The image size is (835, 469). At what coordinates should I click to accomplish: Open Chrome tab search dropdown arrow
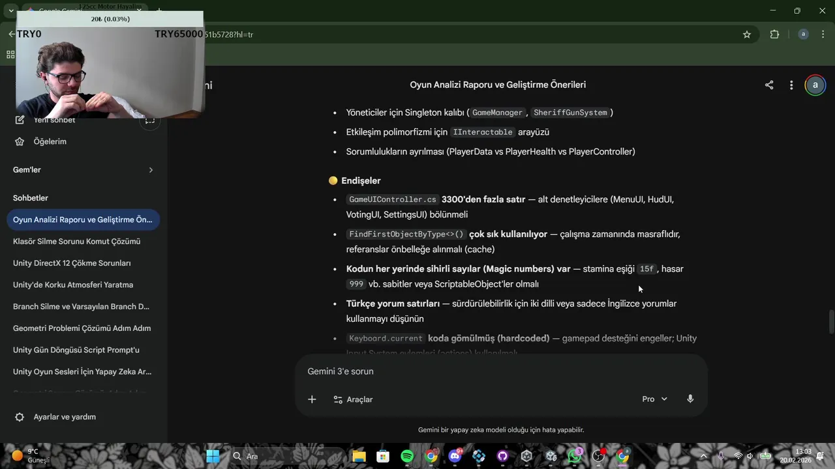pos(11,11)
